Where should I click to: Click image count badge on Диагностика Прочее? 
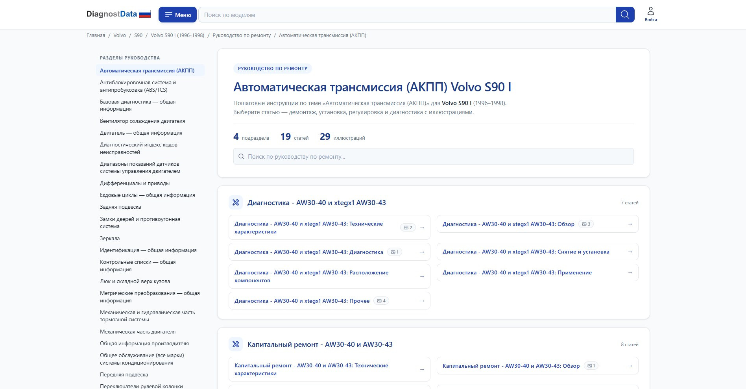[x=381, y=301]
